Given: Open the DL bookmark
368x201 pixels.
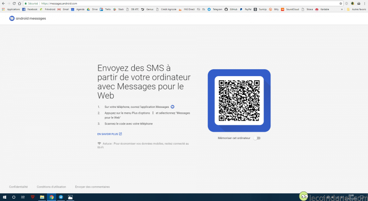Looking at the screenshot, I should pos(201,9).
